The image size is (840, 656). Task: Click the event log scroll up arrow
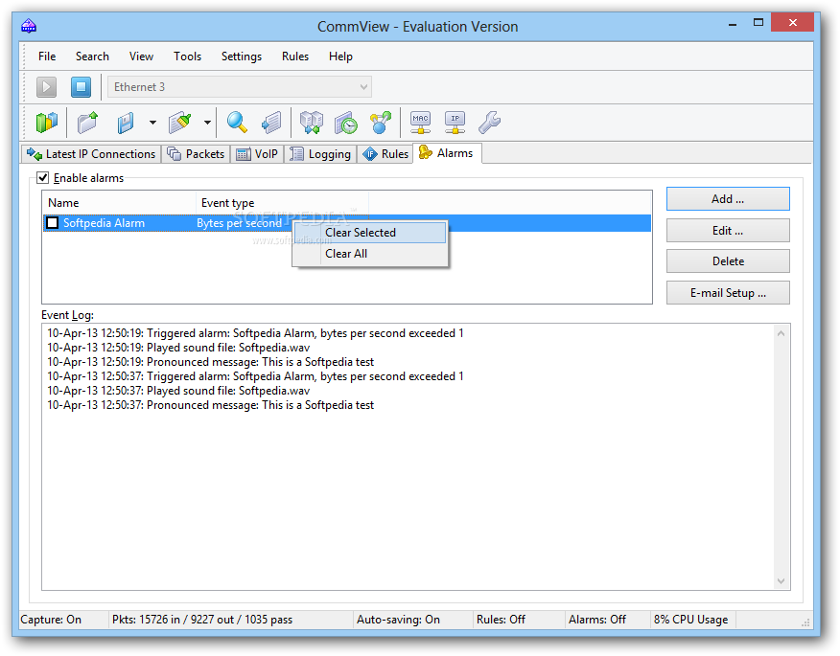coord(782,334)
